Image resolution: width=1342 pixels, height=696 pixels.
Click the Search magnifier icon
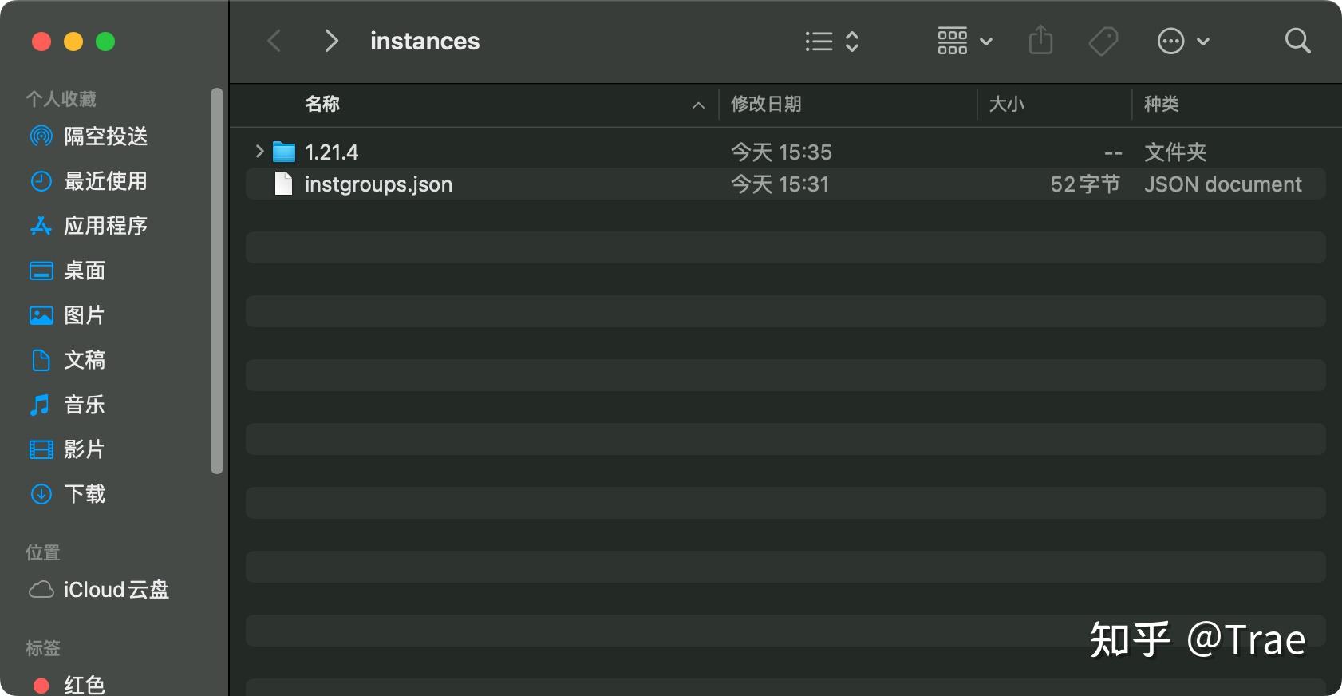point(1297,41)
